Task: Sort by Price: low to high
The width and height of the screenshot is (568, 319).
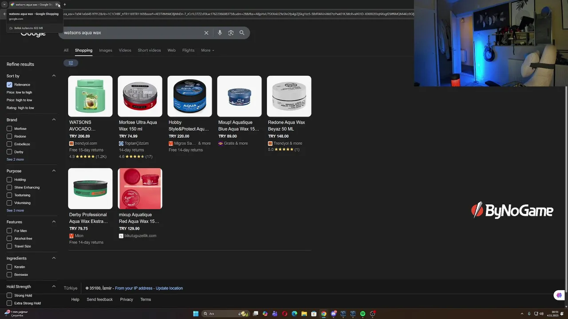Action: pos(19,92)
